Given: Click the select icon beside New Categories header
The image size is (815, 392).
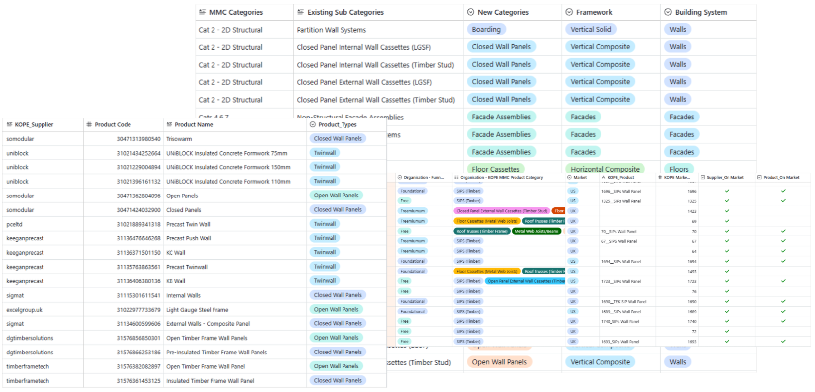Looking at the screenshot, I should click(471, 12).
